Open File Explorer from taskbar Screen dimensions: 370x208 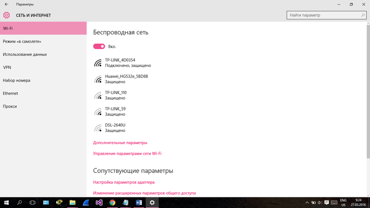click(x=72, y=202)
